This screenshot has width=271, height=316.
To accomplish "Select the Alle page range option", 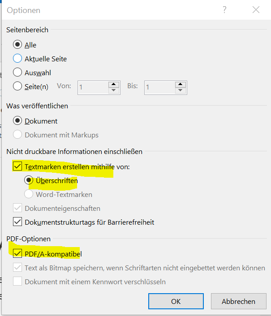I will (x=18, y=45).
